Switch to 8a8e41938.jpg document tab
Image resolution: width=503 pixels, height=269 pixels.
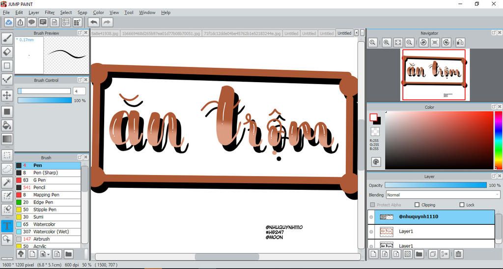(x=105, y=33)
